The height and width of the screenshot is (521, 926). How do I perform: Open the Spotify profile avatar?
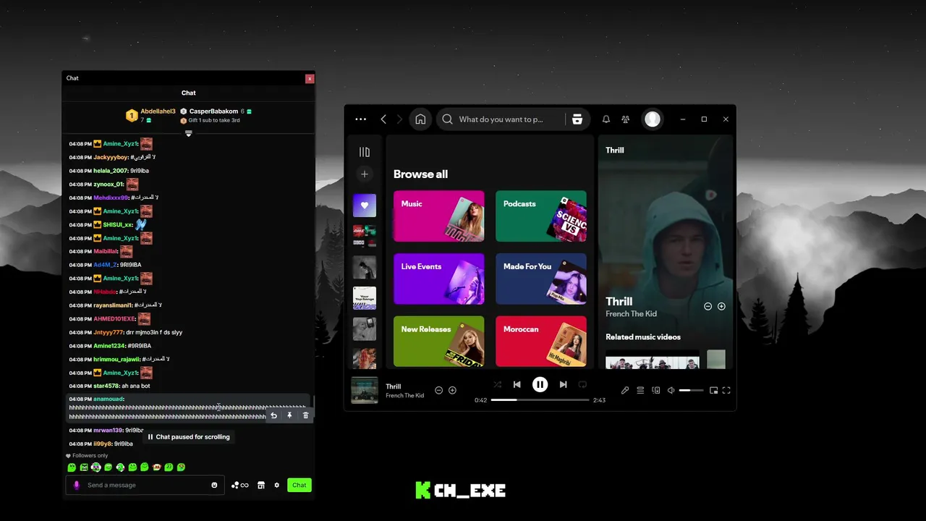tap(653, 119)
